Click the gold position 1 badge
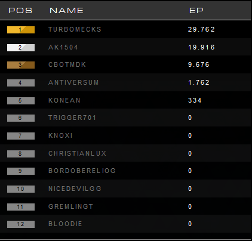This screenshot has height=241, width=252. coord(21,30)
